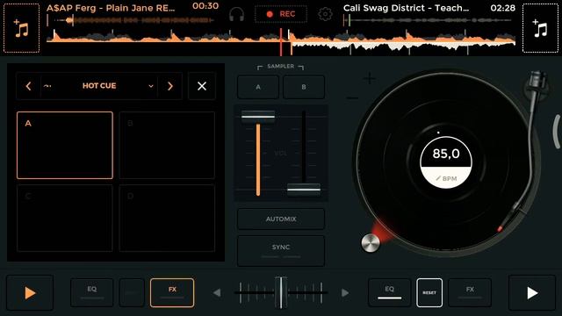Open the left deck middle panel button

tap(132, 292)
